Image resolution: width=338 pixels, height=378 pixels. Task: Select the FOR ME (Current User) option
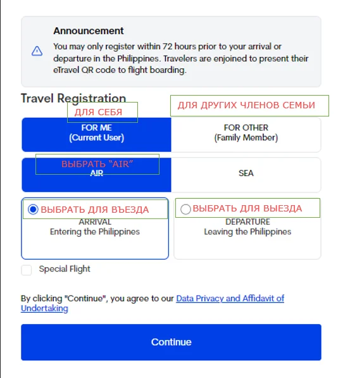click(x=96, y=135)
